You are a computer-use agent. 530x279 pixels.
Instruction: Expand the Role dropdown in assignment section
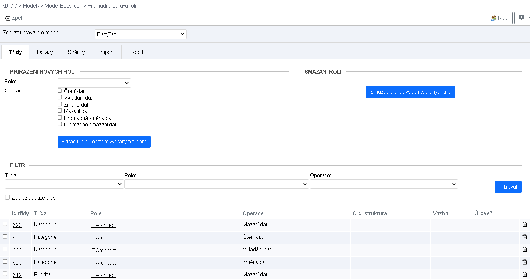tap(94, 83)
